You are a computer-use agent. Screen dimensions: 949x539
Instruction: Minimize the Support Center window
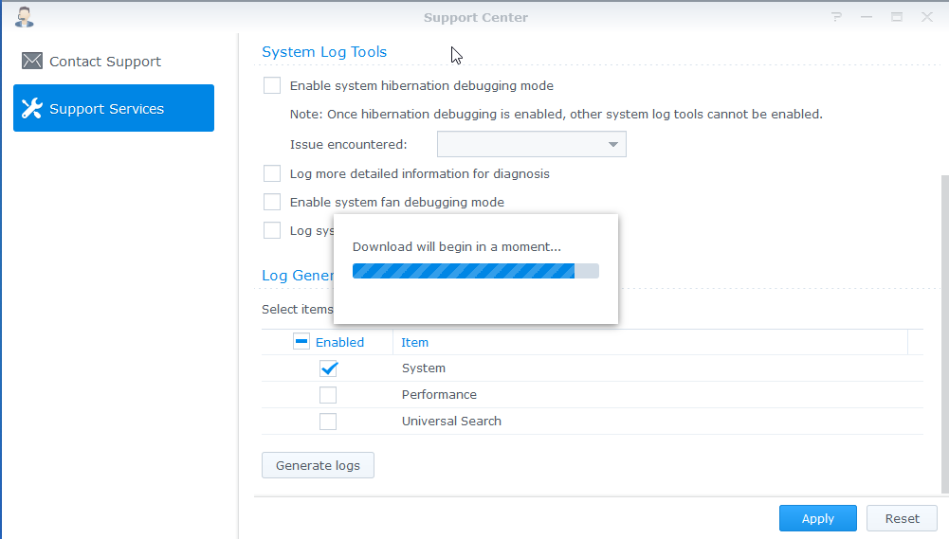pyautogui.click(x=867, y=17)
